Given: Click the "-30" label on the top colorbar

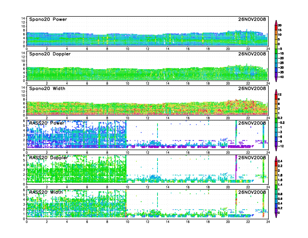Looking at the screenshot, I should (281, 68).
